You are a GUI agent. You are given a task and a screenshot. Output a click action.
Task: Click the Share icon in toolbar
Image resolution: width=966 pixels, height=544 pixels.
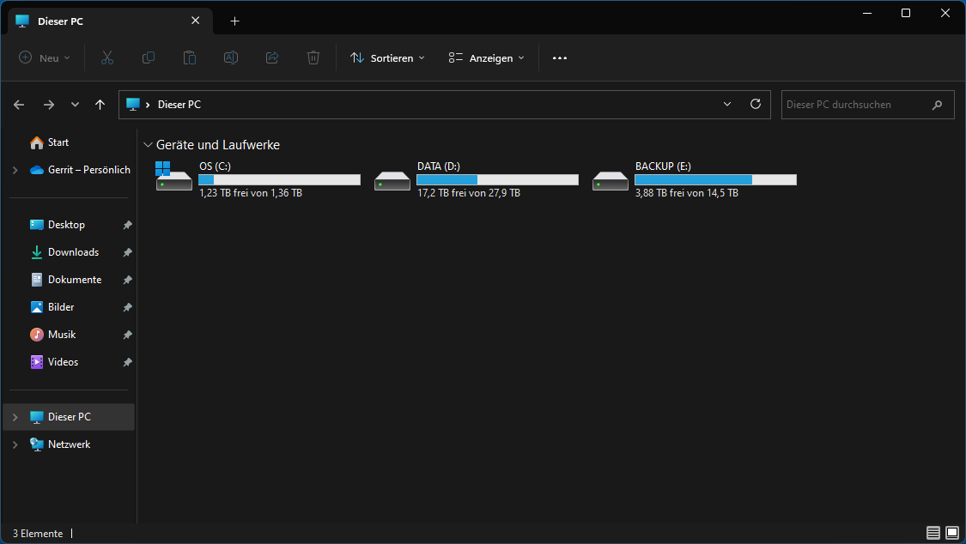(x=272, y=57)
